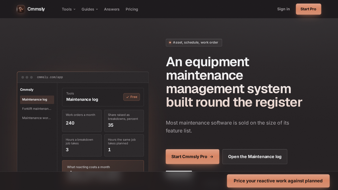Click the cmmsly.com/app address text
The width and height of the screenshot is (338, 190).
click(x=50, y=77)
